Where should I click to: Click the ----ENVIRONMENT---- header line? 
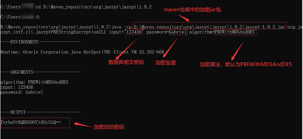tap(41, 42)
